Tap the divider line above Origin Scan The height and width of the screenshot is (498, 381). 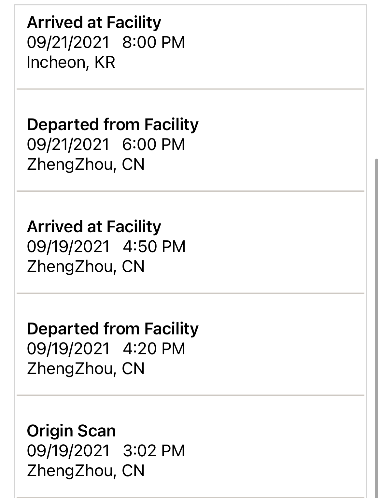tap(190, 395)
